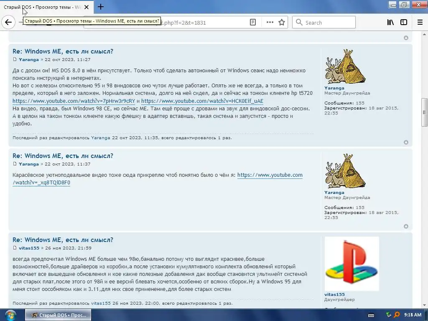Open on-screen keyboard tray icon
Screen dimensions: 428x321
(371, 315)
